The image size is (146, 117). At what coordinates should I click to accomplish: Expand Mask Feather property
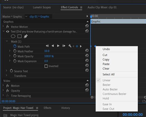[10, 51]
